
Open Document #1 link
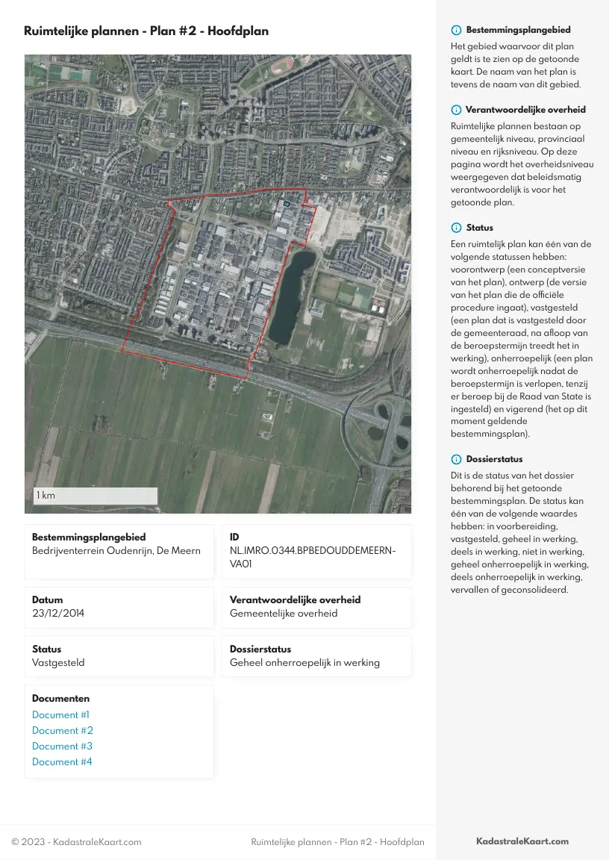coord(60,714)
